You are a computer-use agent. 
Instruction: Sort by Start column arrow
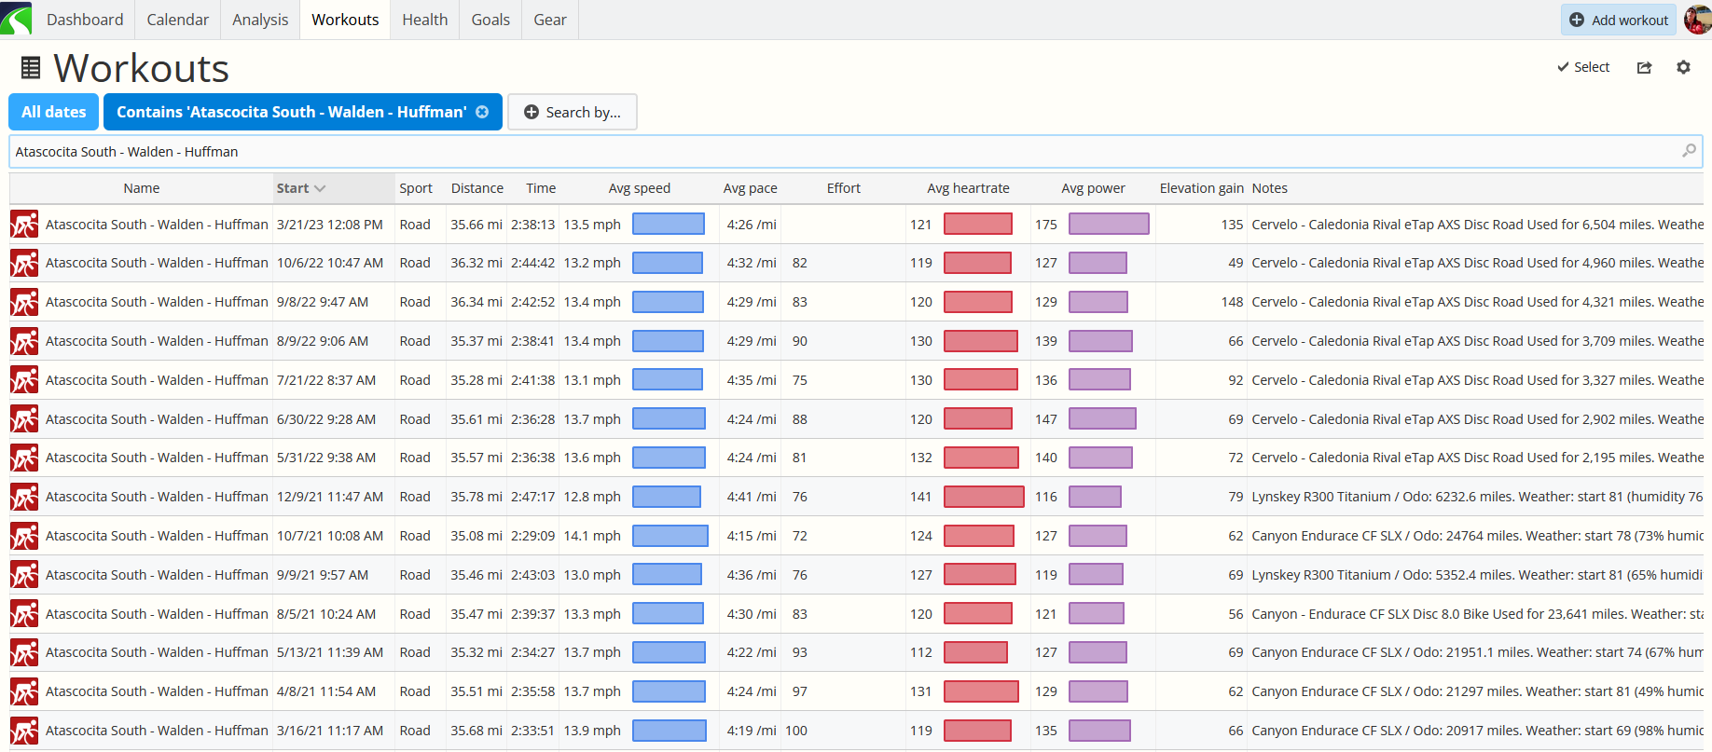click(x=320, y=188)
